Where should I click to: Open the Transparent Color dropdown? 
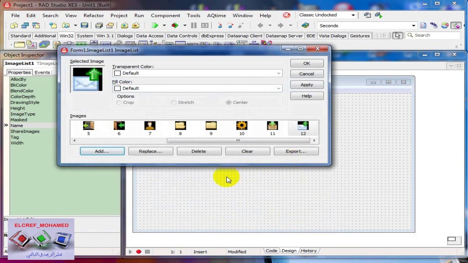(x=279, y=73)
